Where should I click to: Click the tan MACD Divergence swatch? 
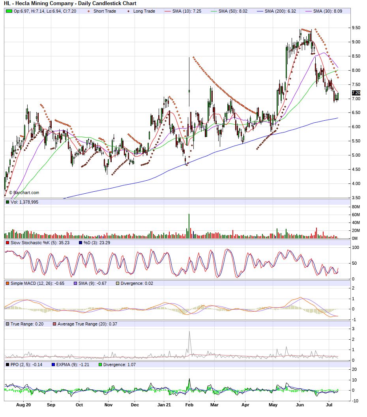(x=118, y=284)
